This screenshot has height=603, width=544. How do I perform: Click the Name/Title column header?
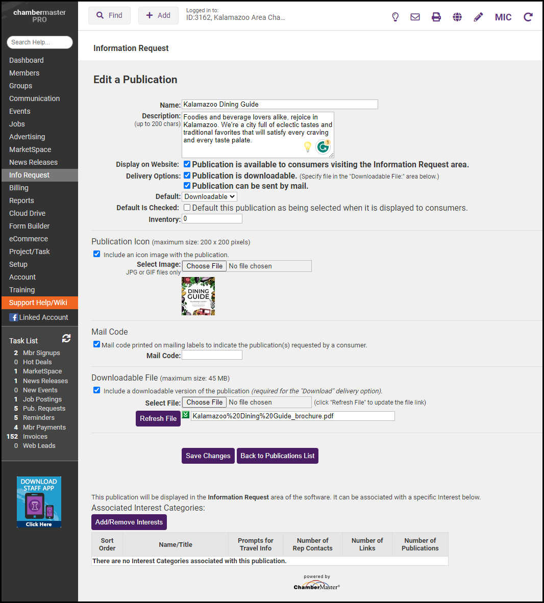pos(176,544)
